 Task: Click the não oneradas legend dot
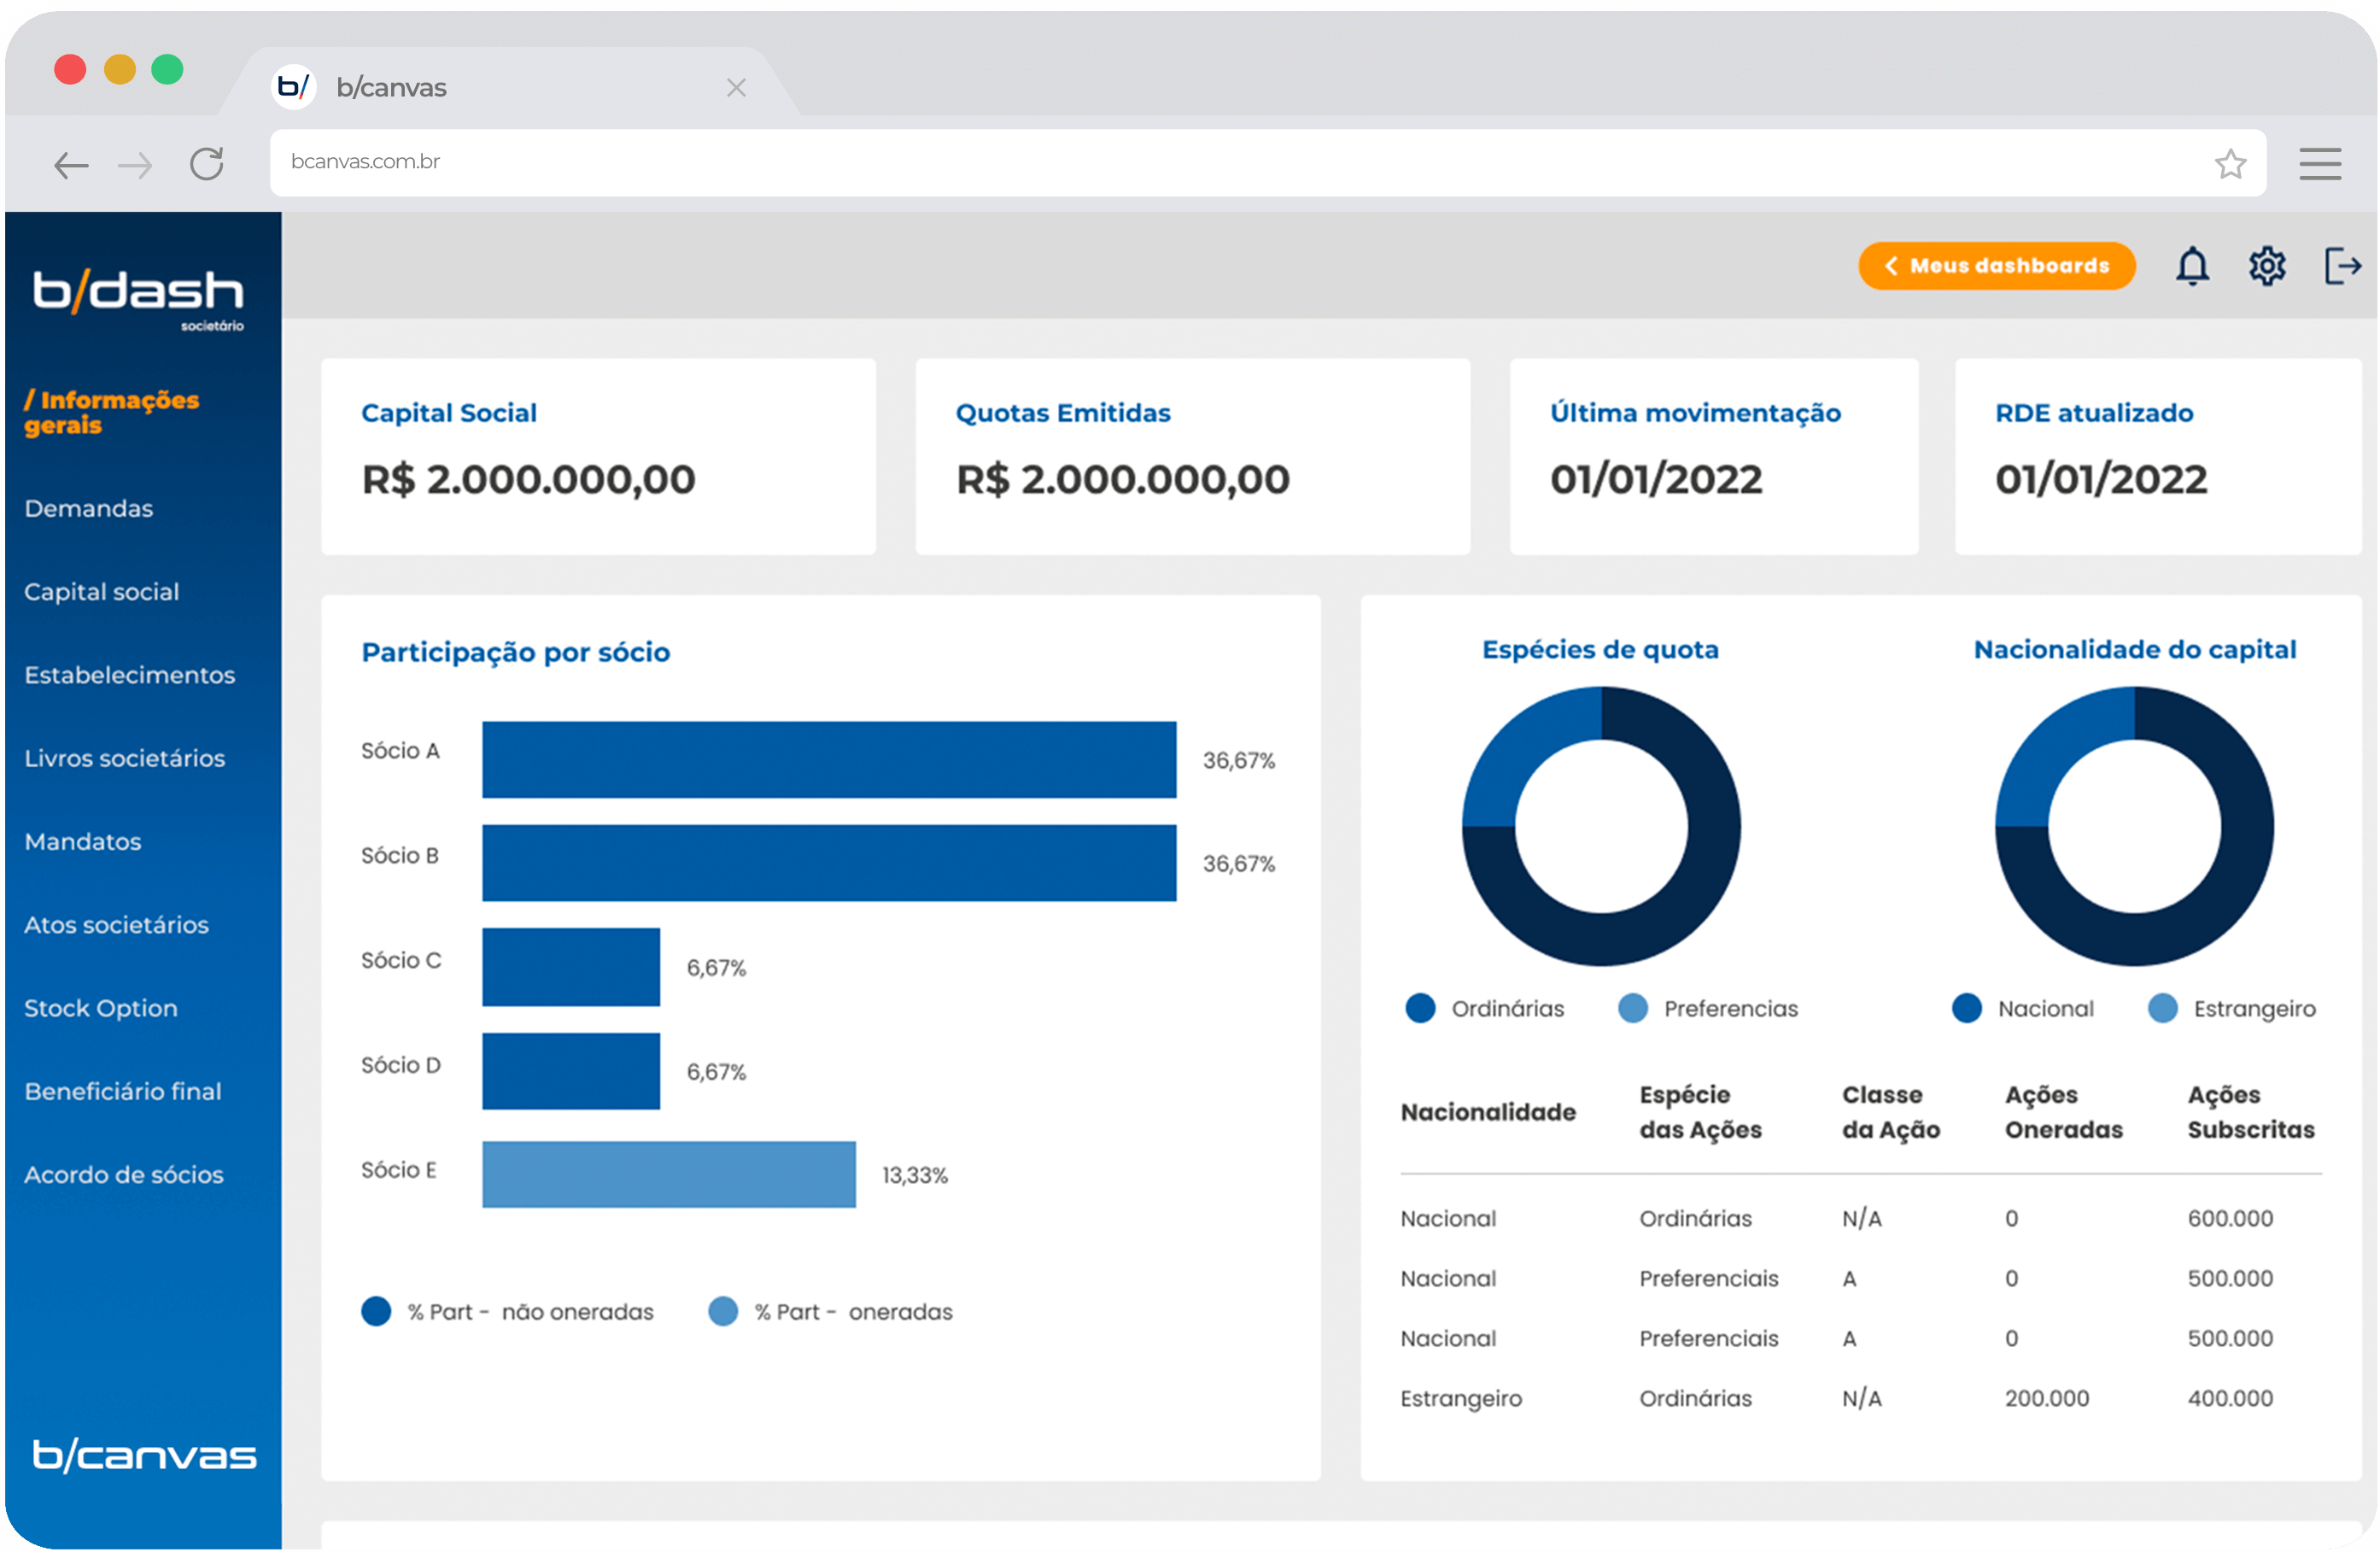click(376, 1311)
